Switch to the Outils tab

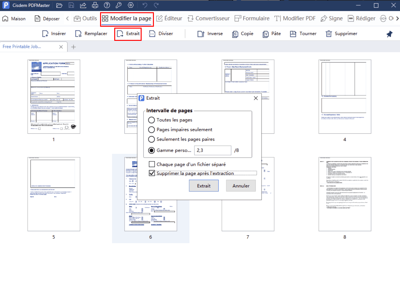coord(85,19)
